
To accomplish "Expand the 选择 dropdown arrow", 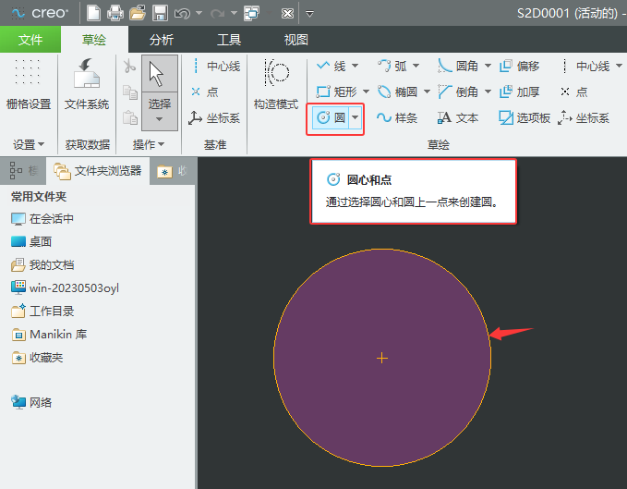I will (159, 119).
